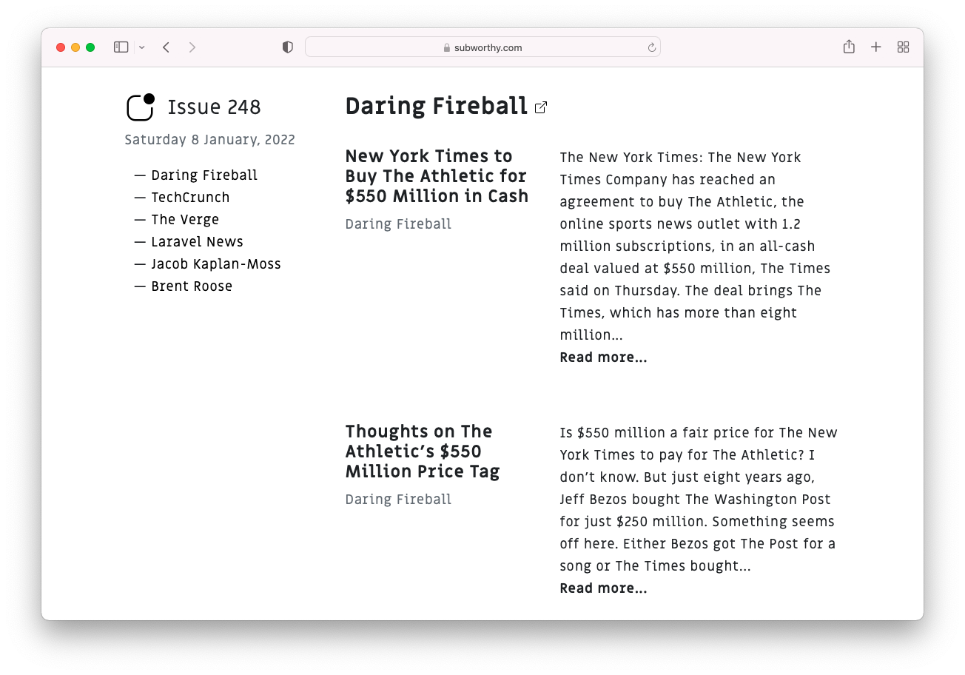Screen dimensions: 965x675
Task: Reload the subworthy.com page
Action: click(651, 47)
